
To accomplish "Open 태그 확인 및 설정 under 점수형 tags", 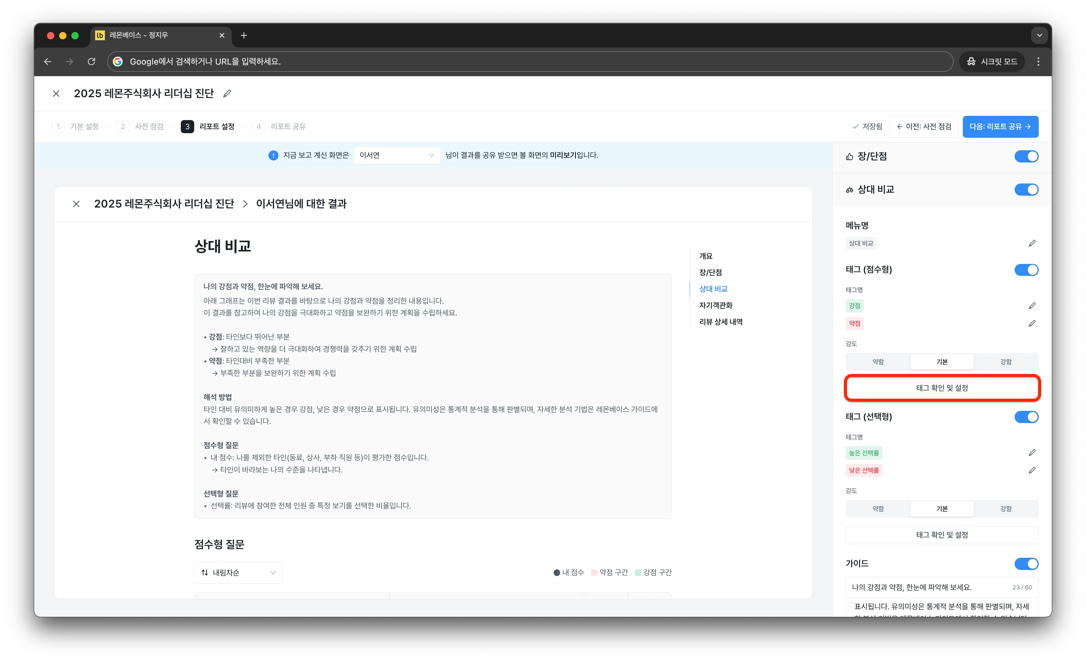I will point(942,388).
